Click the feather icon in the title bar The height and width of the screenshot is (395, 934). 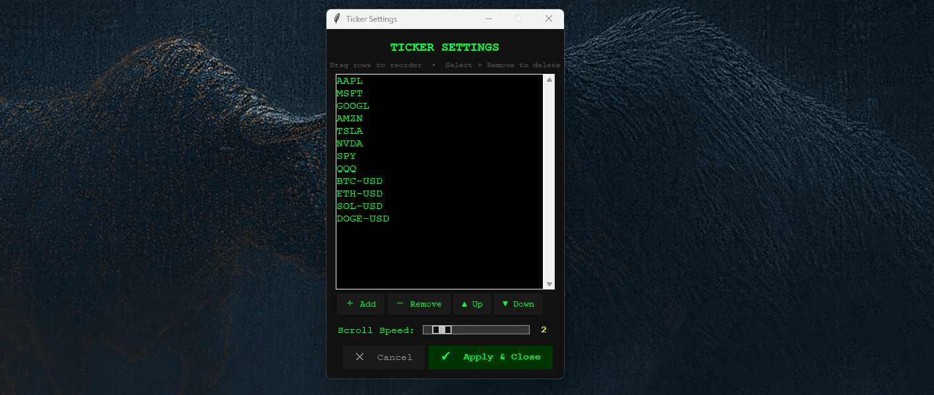point(337,18)
